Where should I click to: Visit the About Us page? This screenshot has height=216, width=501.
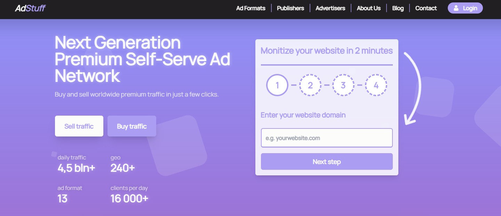(368, 8)
